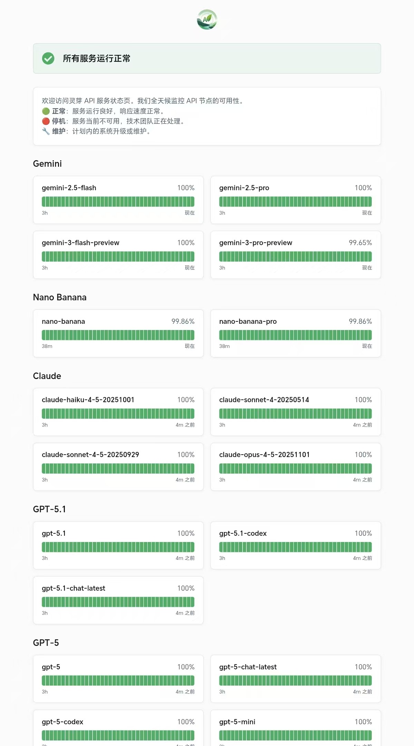Open the claude-opus-4-5-20251101 model name
Viewport: 414px width, 746px height.
264,455
